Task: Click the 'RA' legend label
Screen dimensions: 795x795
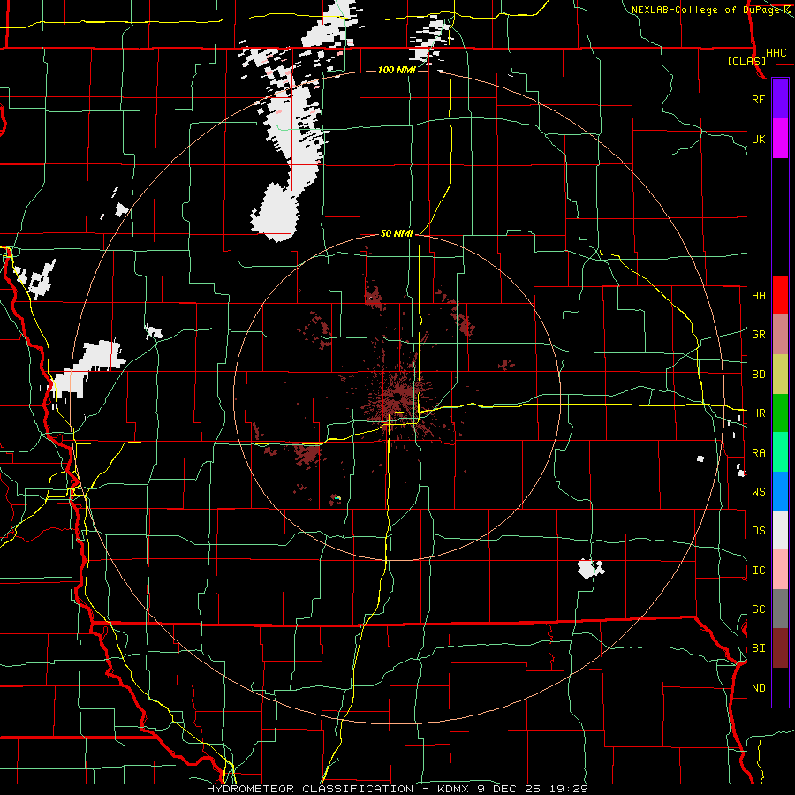Action: tap(758, 453)
